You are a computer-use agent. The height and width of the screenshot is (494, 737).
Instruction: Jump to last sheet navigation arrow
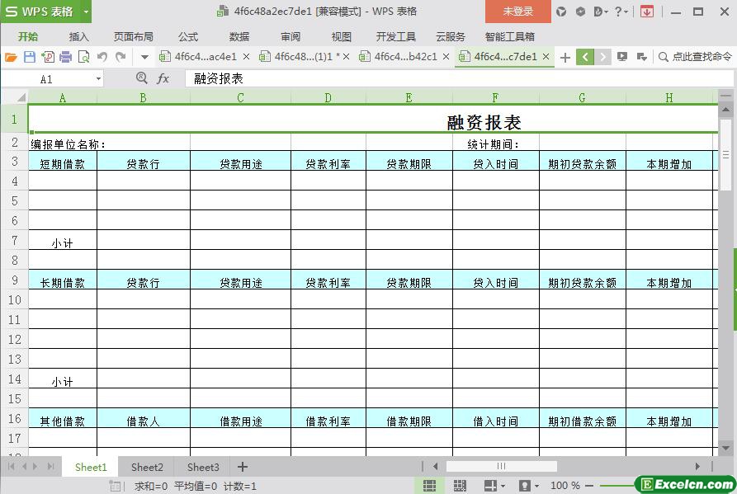[x=50, y=466]
